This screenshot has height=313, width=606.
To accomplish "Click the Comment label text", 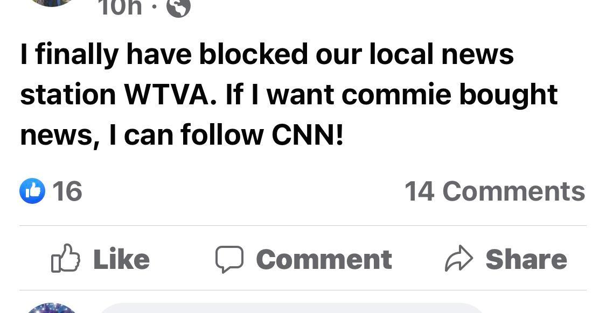I will click(323, 259).
